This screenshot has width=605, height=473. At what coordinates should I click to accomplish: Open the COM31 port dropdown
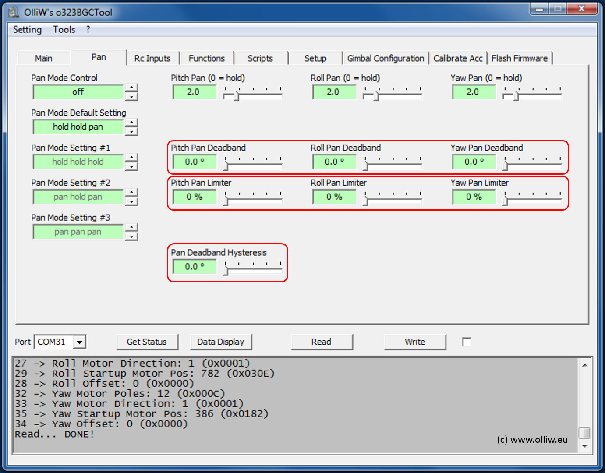pos(79,342)
